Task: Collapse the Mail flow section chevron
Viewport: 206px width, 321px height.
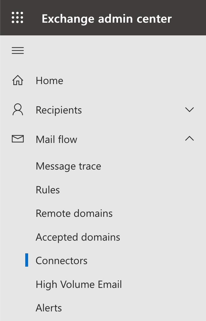Action: (x=189, y=139)
